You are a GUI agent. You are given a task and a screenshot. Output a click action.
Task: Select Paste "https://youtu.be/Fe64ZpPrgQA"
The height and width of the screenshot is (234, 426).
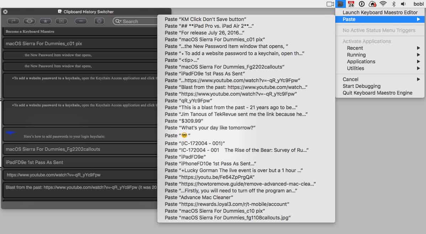coord(246,177)
